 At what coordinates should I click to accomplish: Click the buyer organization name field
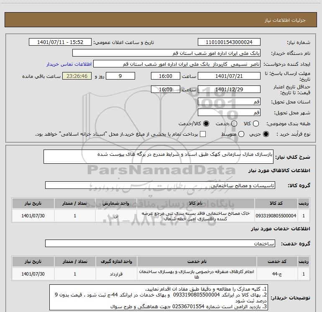(x=166, y=53)
